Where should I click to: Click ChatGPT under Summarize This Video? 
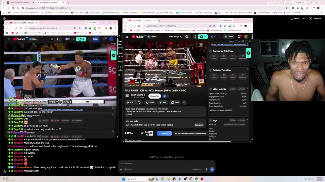pos(214,57)
